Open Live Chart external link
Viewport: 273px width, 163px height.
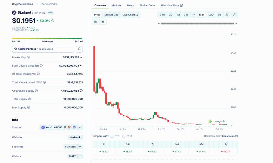(130, 15)
